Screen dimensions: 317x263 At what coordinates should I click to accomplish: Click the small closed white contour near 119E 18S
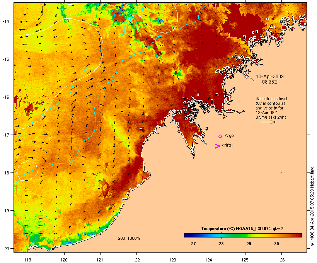click(x=27, y=171)
